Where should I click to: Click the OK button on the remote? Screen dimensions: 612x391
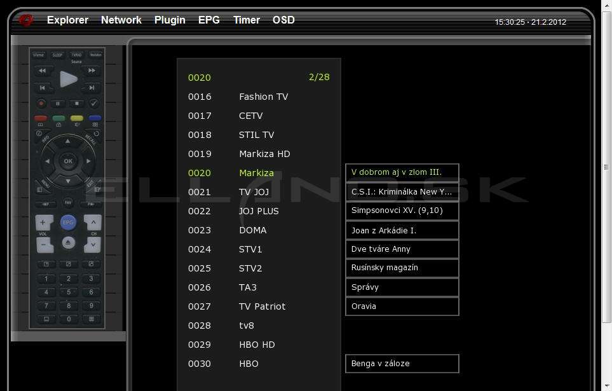click(68, 161)
